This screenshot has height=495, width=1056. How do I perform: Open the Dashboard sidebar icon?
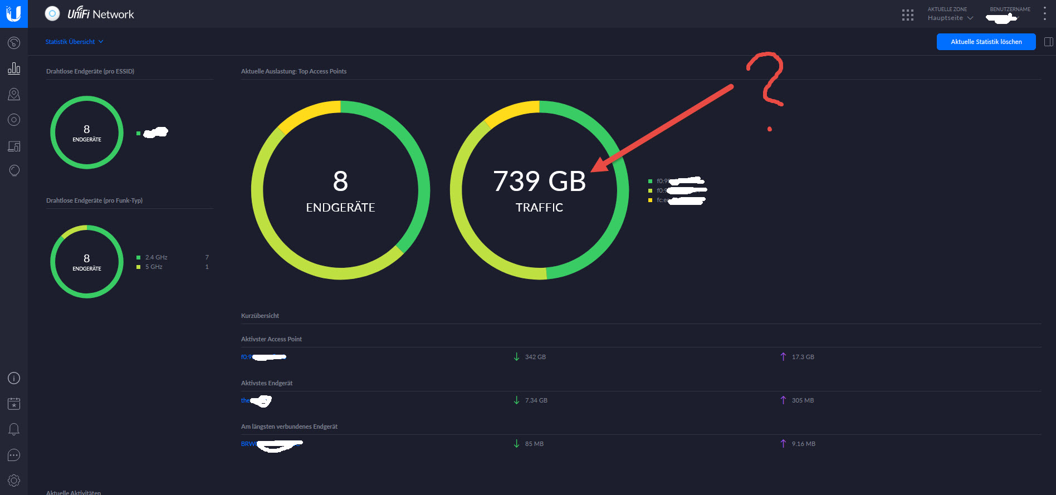click(x=14, y=43)
